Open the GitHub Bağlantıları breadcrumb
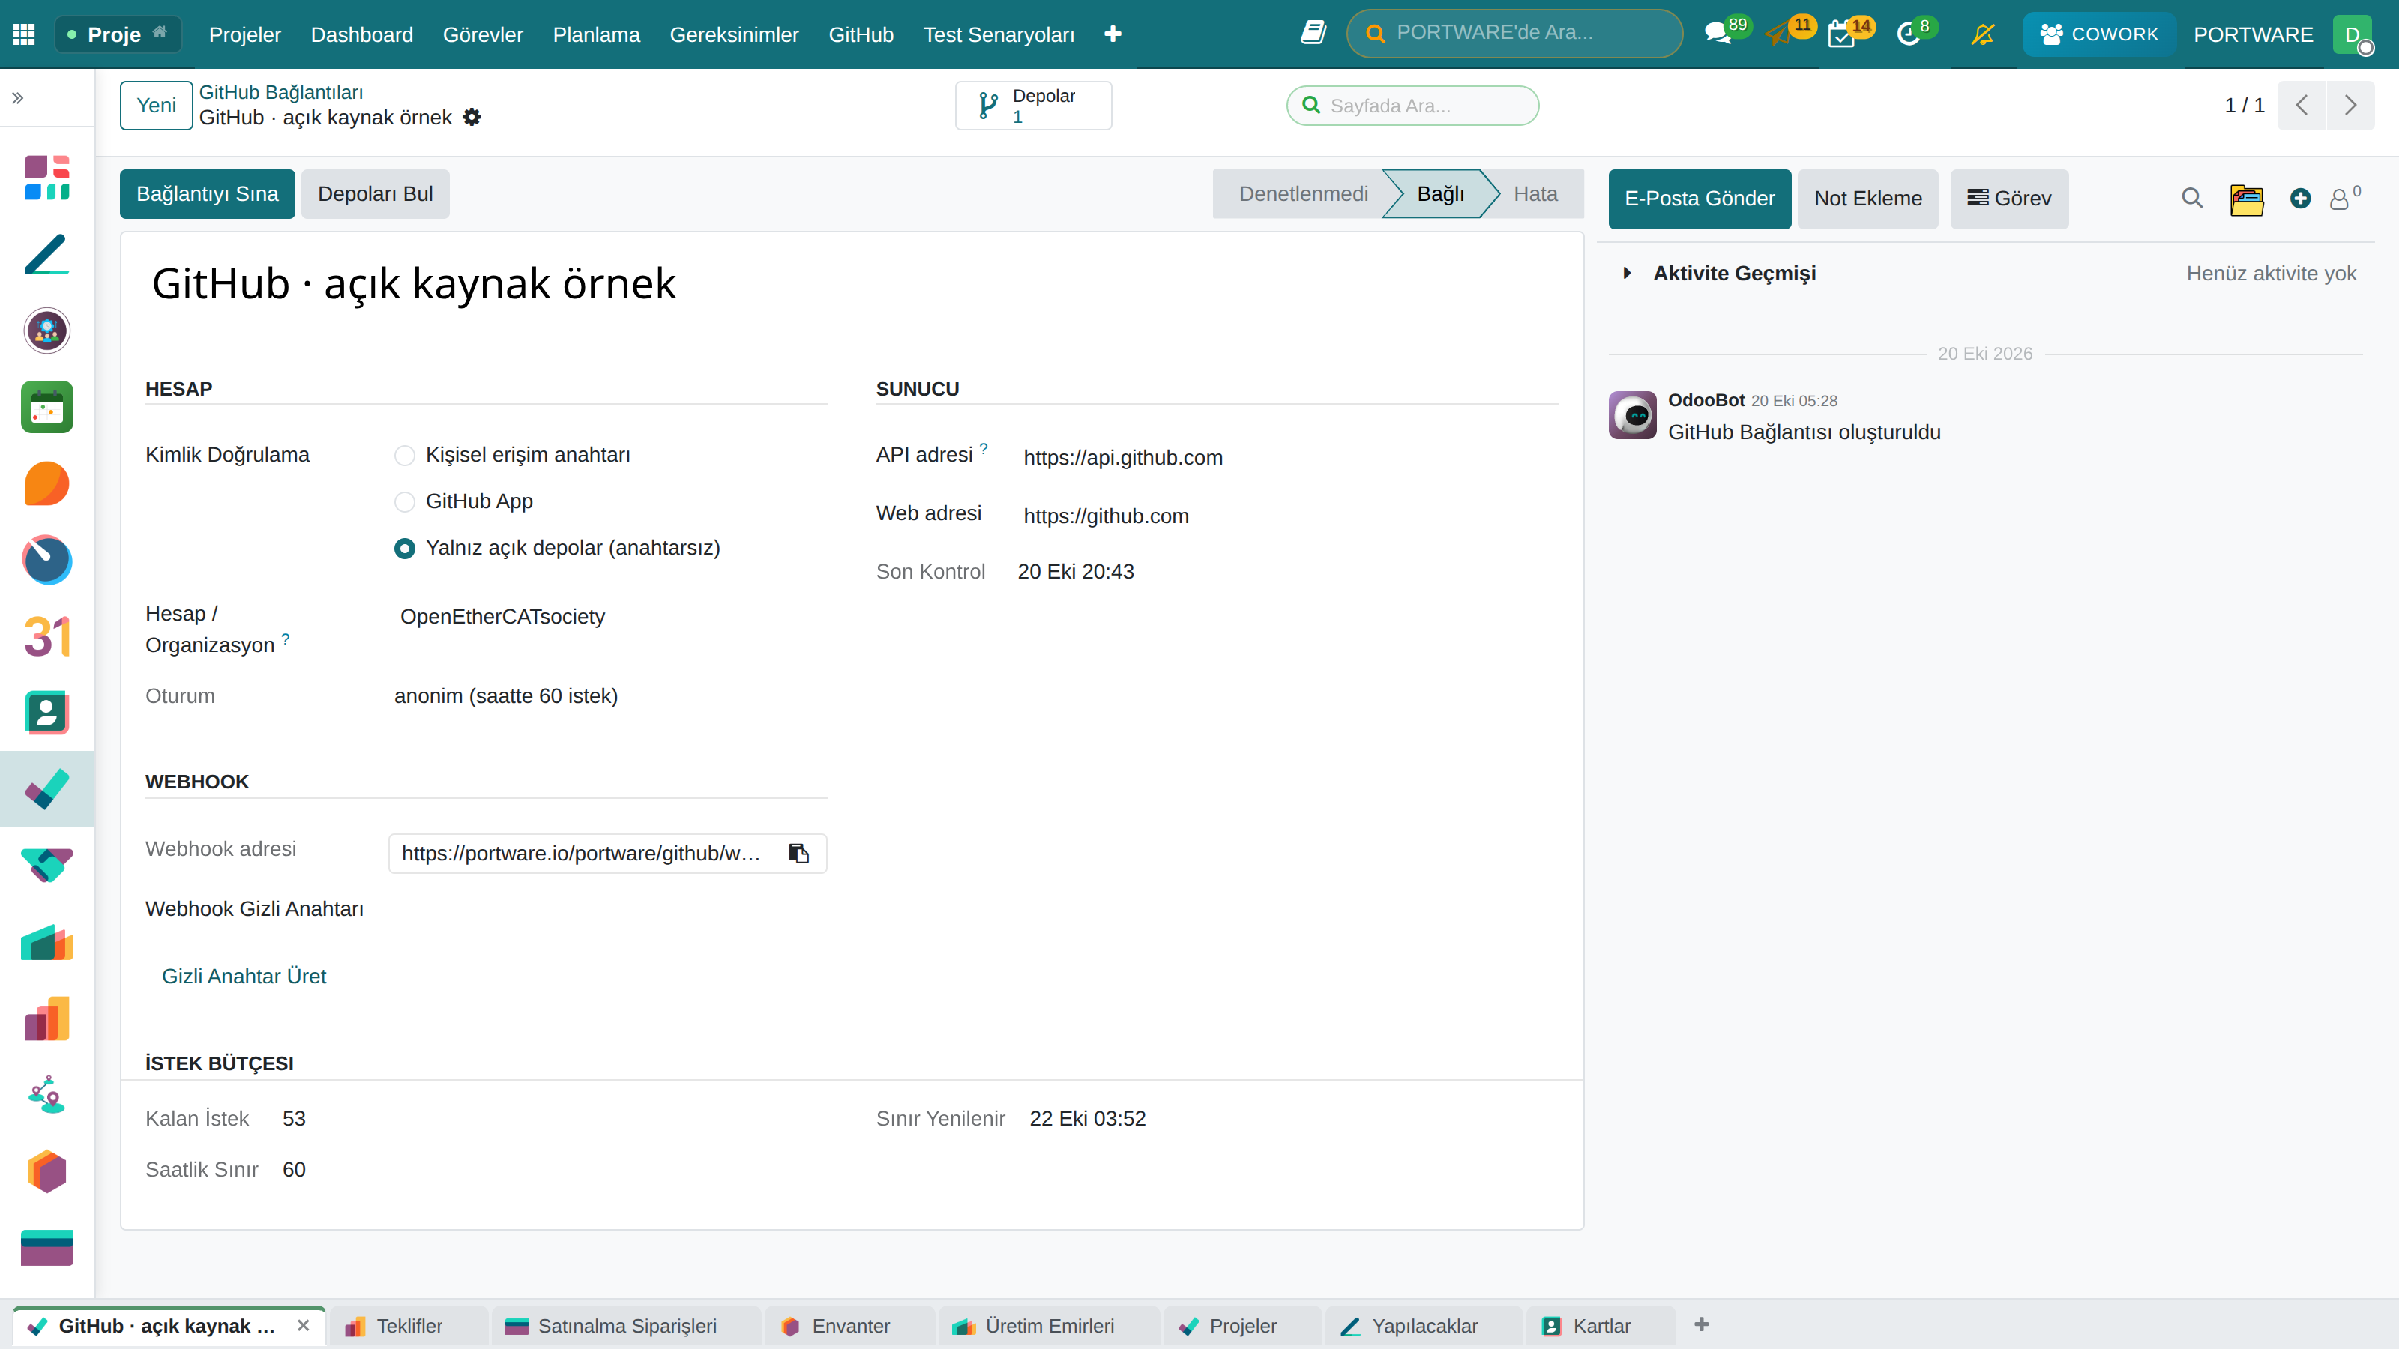Screen dimensions: 2399x1349 (x=281, y=92)
